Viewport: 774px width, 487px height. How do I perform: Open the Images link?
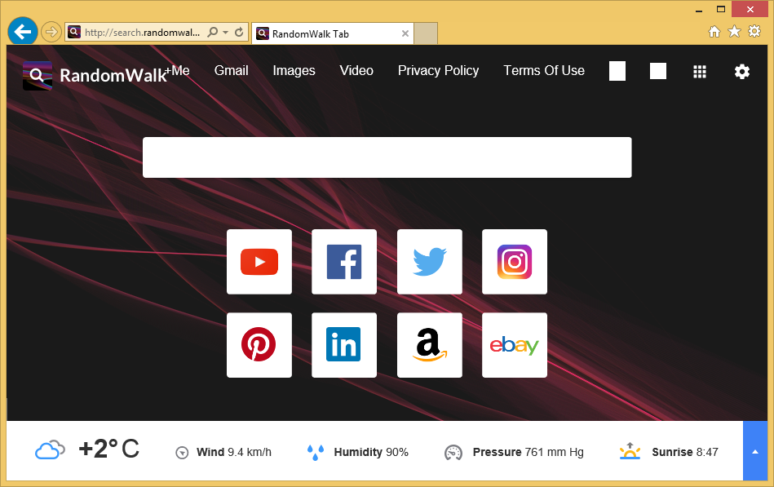[294, 71]
